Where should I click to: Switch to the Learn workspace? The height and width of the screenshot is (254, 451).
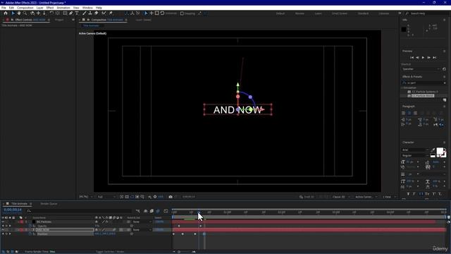[x=318, y=13]
